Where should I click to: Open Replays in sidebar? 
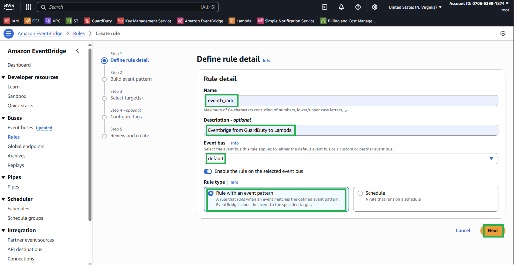pyautogui.click(x=16, y=165)
